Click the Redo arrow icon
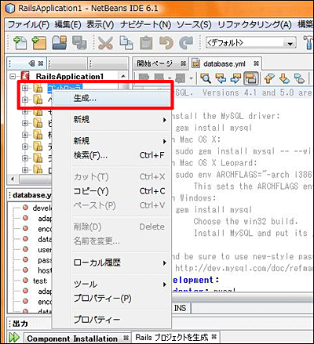Viewport: 314px width, 344px height. pos(186,43)
